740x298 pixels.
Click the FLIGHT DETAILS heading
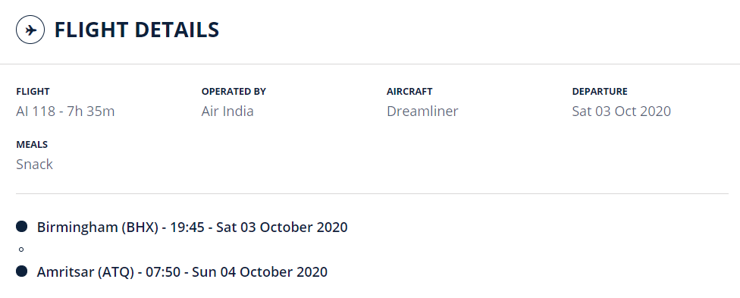[137, 30]
